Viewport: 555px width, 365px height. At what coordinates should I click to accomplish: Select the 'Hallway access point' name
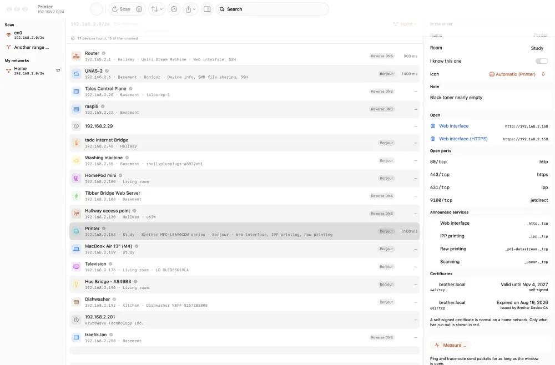click(108, 211)
